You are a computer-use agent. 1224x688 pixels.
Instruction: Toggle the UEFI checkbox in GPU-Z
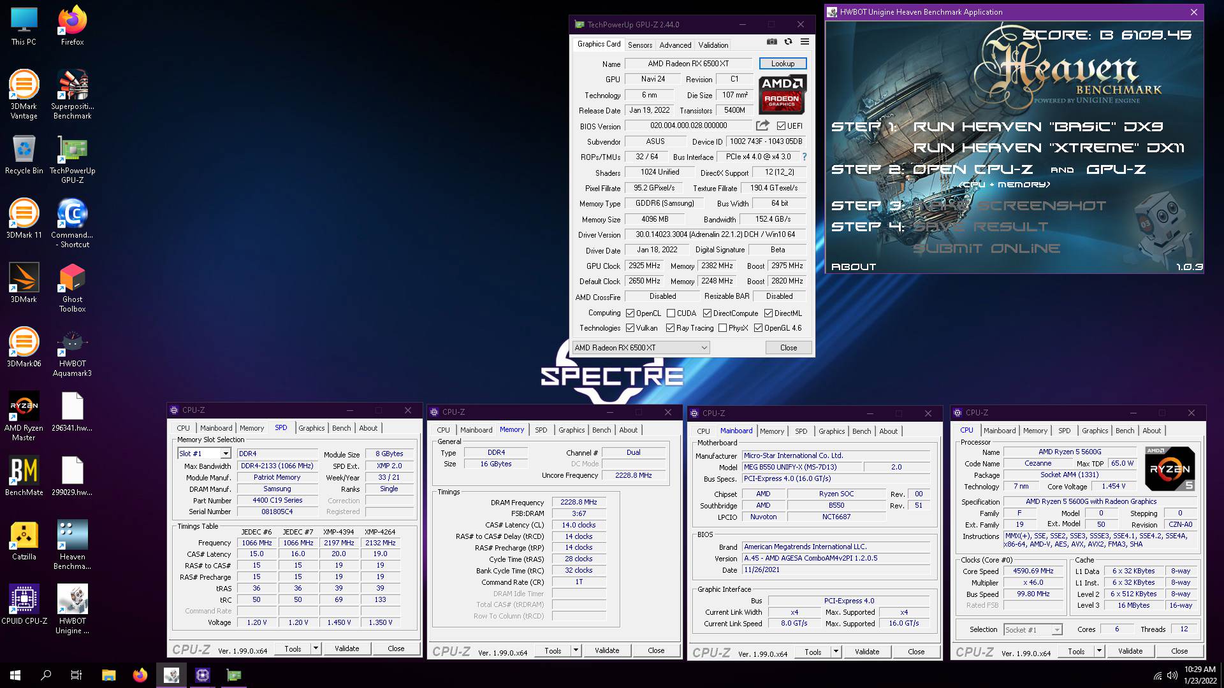tap(781, 126)
